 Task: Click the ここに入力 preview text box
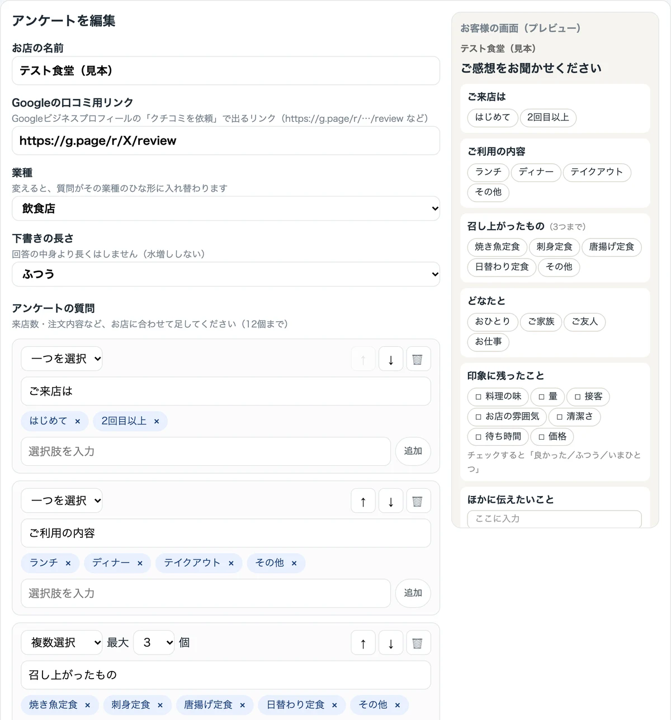pos(555,519)
